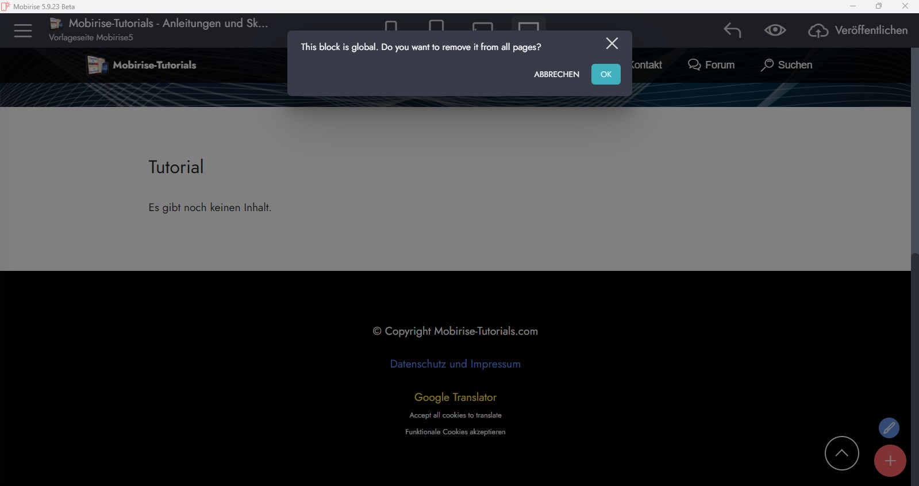919x486 pixels.
Task: Click the global block warning message text
Action: pos(421,47)
